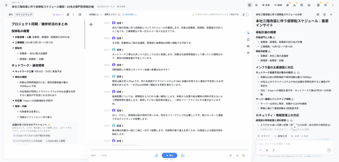Click the Brain message input field

pyautogui.click(x=294, y=144)
